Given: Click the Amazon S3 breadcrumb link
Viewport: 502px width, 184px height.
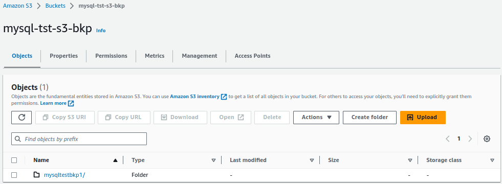Looking at the screenshot, I should coord(17,6).
